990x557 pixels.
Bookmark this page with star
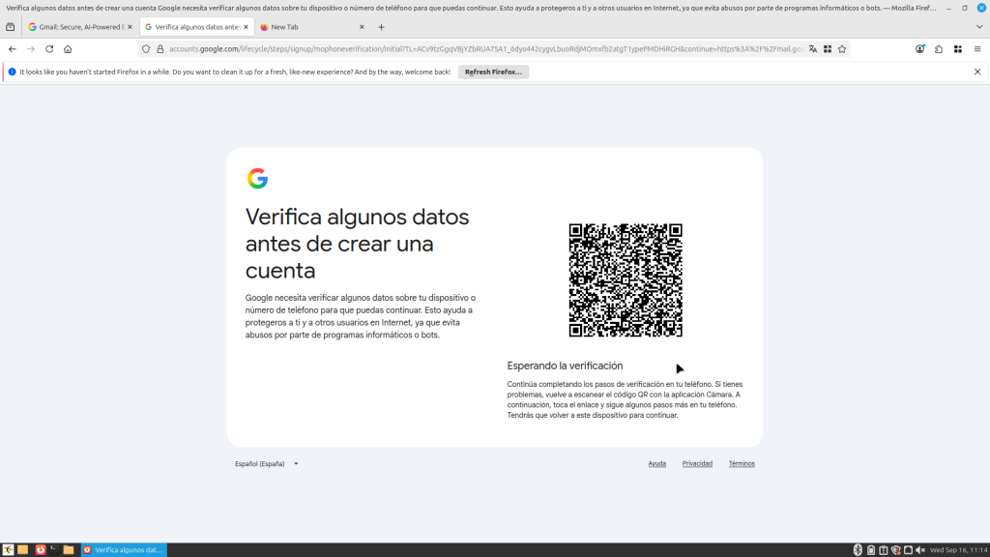tap(842, 49)
